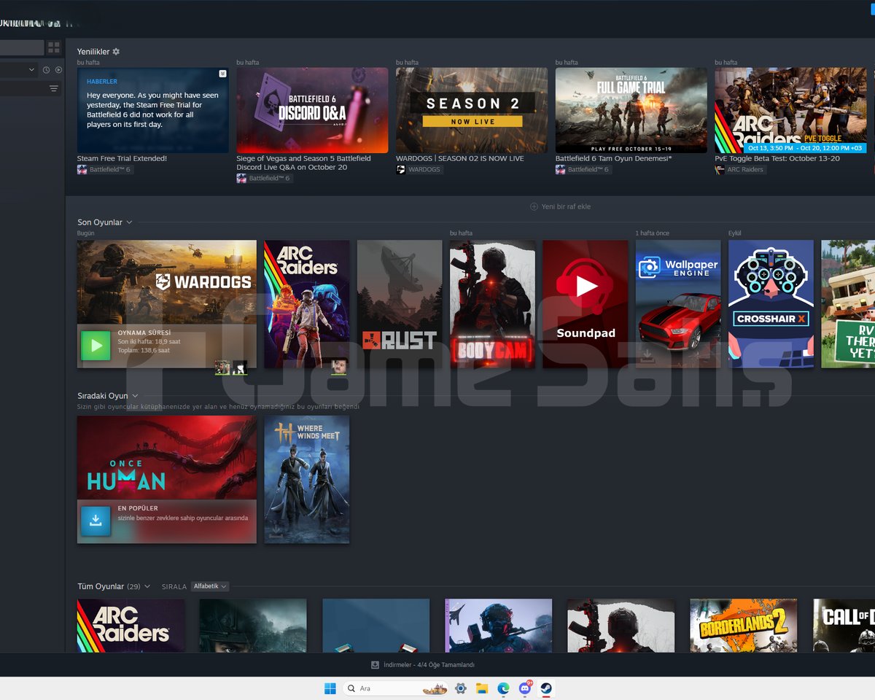The width and height of the screenshot is (875, 700).
Task: Click the sidebar library search field
Action: [22, 47]
